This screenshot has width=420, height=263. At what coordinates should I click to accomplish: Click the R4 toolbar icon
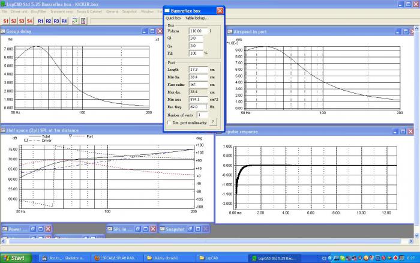pyautogui.click(x=64, y=21)
